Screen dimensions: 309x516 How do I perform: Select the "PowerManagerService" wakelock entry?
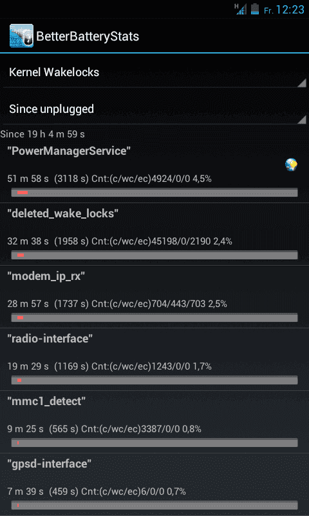click(x=154, y=172)
